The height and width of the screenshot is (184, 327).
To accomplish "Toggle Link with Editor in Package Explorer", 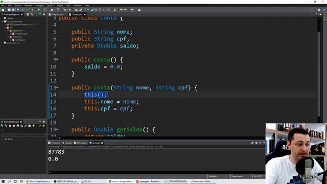I will (32, 14).
